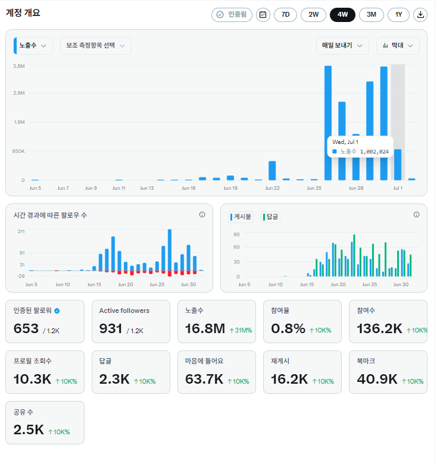The width and height of the screenshot is (437, 464).
Task: Click the info icon on posts chart
Action: (x=417, y=215)
